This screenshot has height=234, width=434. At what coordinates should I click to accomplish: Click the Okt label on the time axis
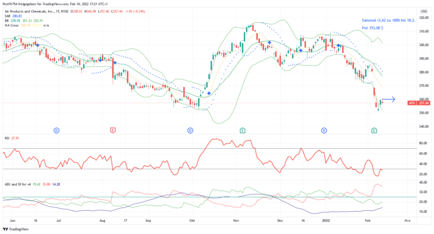[x=192, y=222]
